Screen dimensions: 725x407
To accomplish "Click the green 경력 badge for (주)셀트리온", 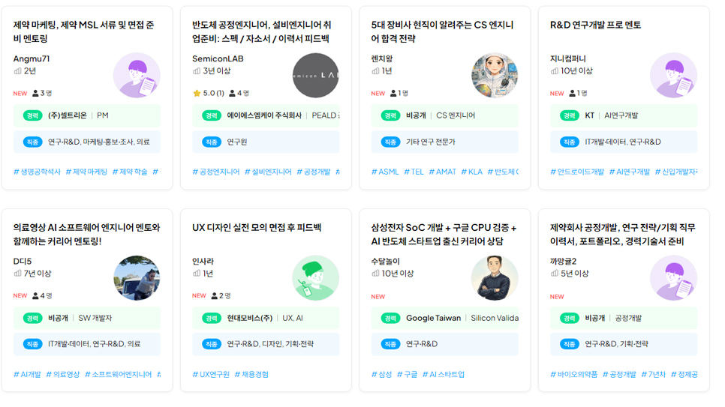I will 32,115.
